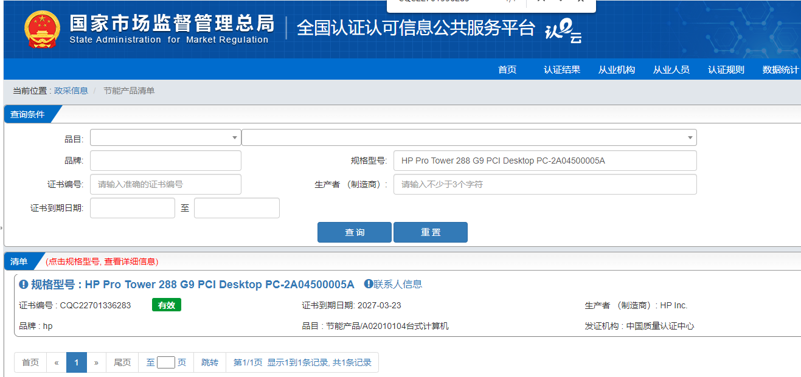Click info icon beside 规格型号 heading
The width and height of the screenshot is (801, 377).
point(24,284)
